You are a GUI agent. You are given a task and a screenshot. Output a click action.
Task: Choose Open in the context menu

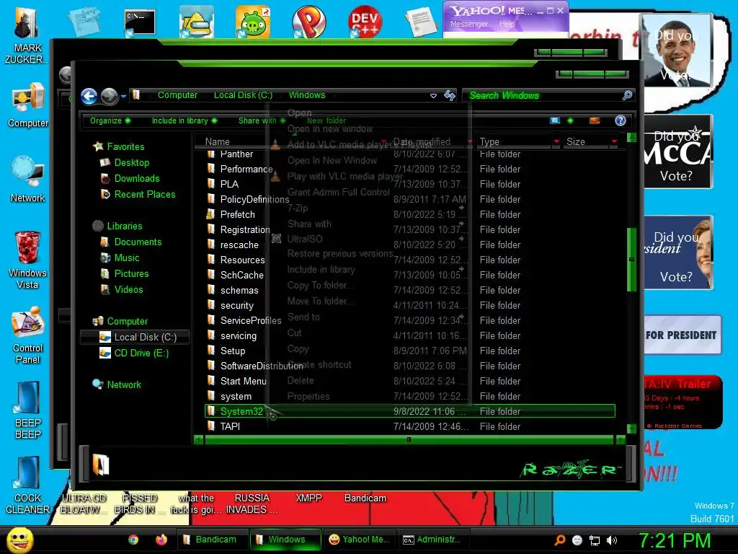(299, 113)
